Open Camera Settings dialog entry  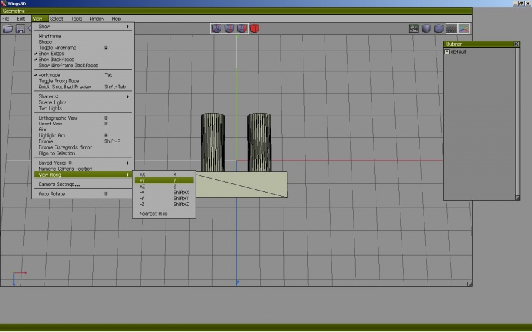pyautogui.click(x=59, y=184)
